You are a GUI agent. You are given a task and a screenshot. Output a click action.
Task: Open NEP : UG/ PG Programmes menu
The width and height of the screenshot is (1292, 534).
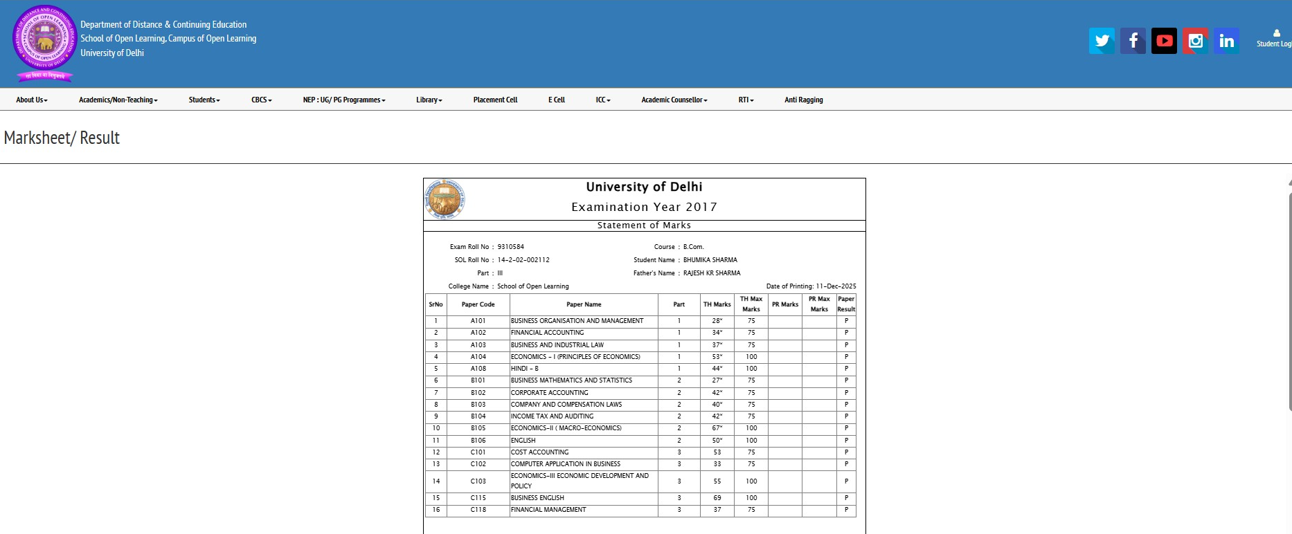[x=343, y=100]
